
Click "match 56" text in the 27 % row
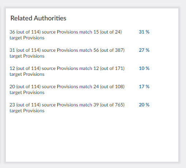point(89,50)
